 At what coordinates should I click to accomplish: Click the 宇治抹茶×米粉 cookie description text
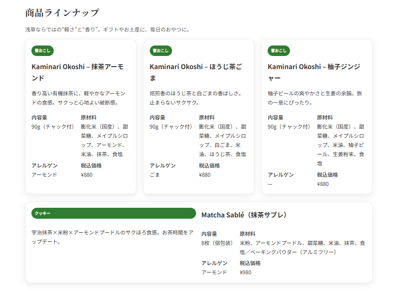112,237
